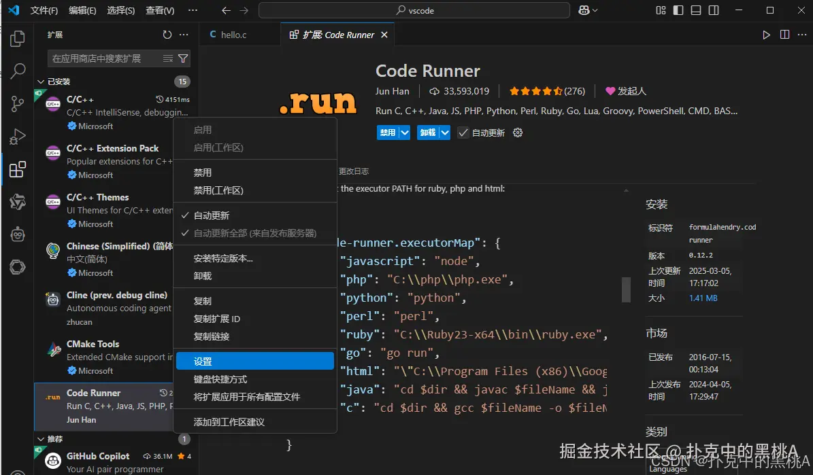The image size is (813, 475).
Task: Toggle bottom panel layout icon
Action: click(x=696, y=10)
